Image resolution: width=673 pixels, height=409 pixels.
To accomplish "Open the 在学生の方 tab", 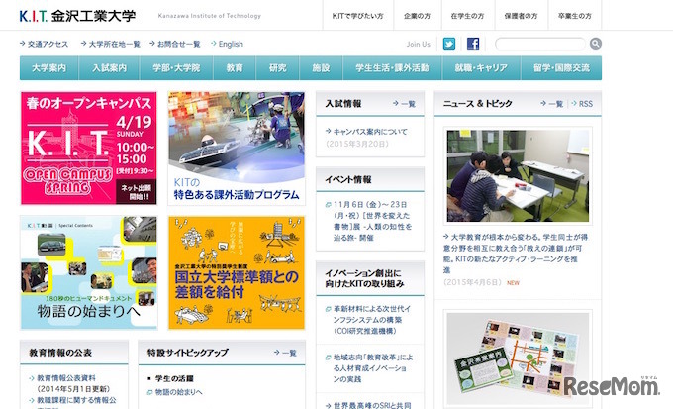I will (467, 16).
